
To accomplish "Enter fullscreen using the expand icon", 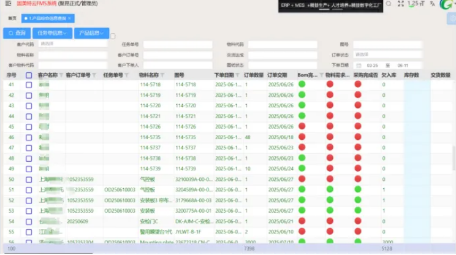I will pos(400,4).
